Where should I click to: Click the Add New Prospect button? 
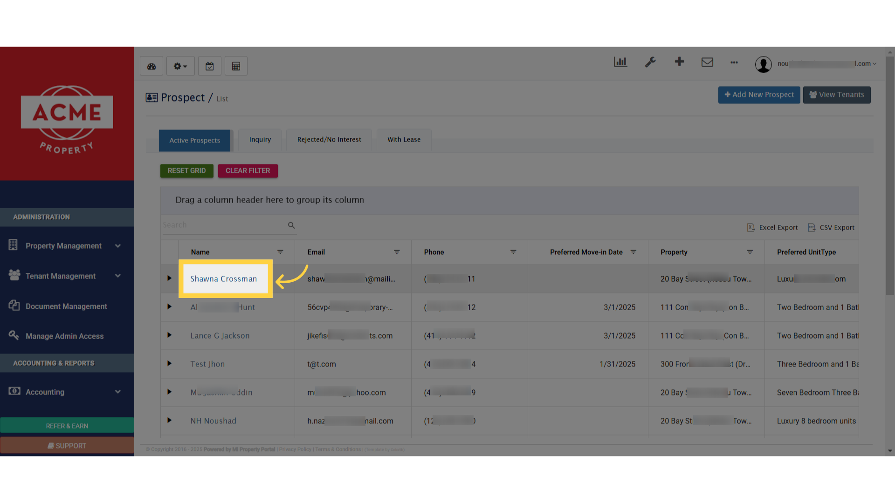[759, 95]
